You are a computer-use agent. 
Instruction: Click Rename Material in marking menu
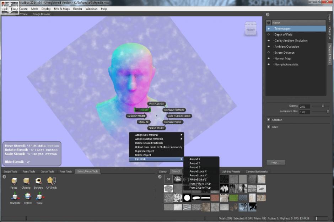point(174,110)
